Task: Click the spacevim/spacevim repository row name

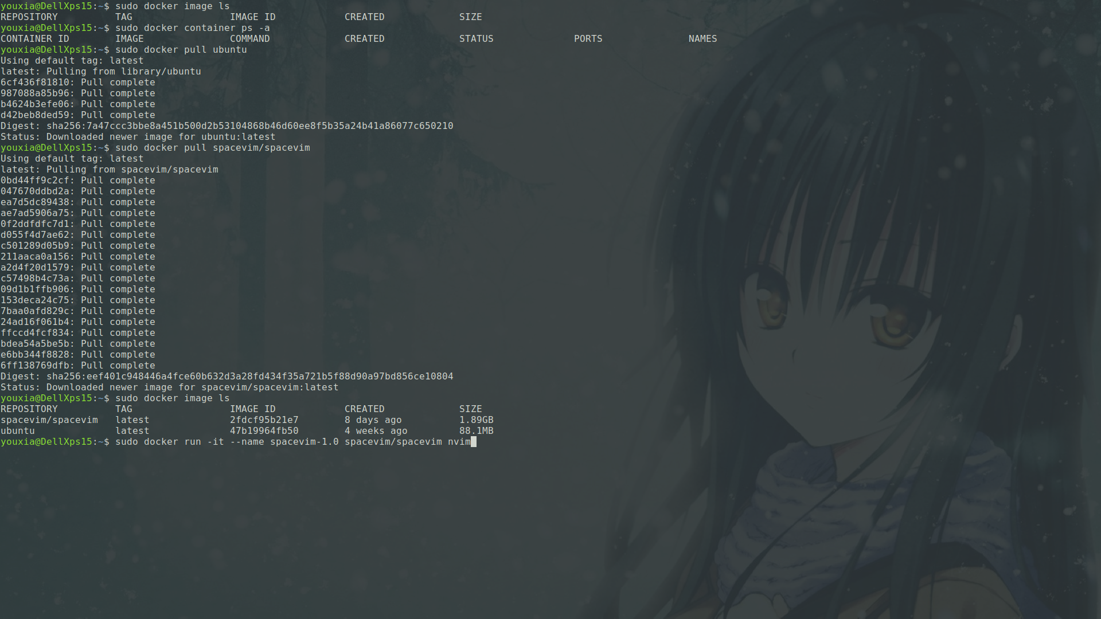Action: [49, 420]
